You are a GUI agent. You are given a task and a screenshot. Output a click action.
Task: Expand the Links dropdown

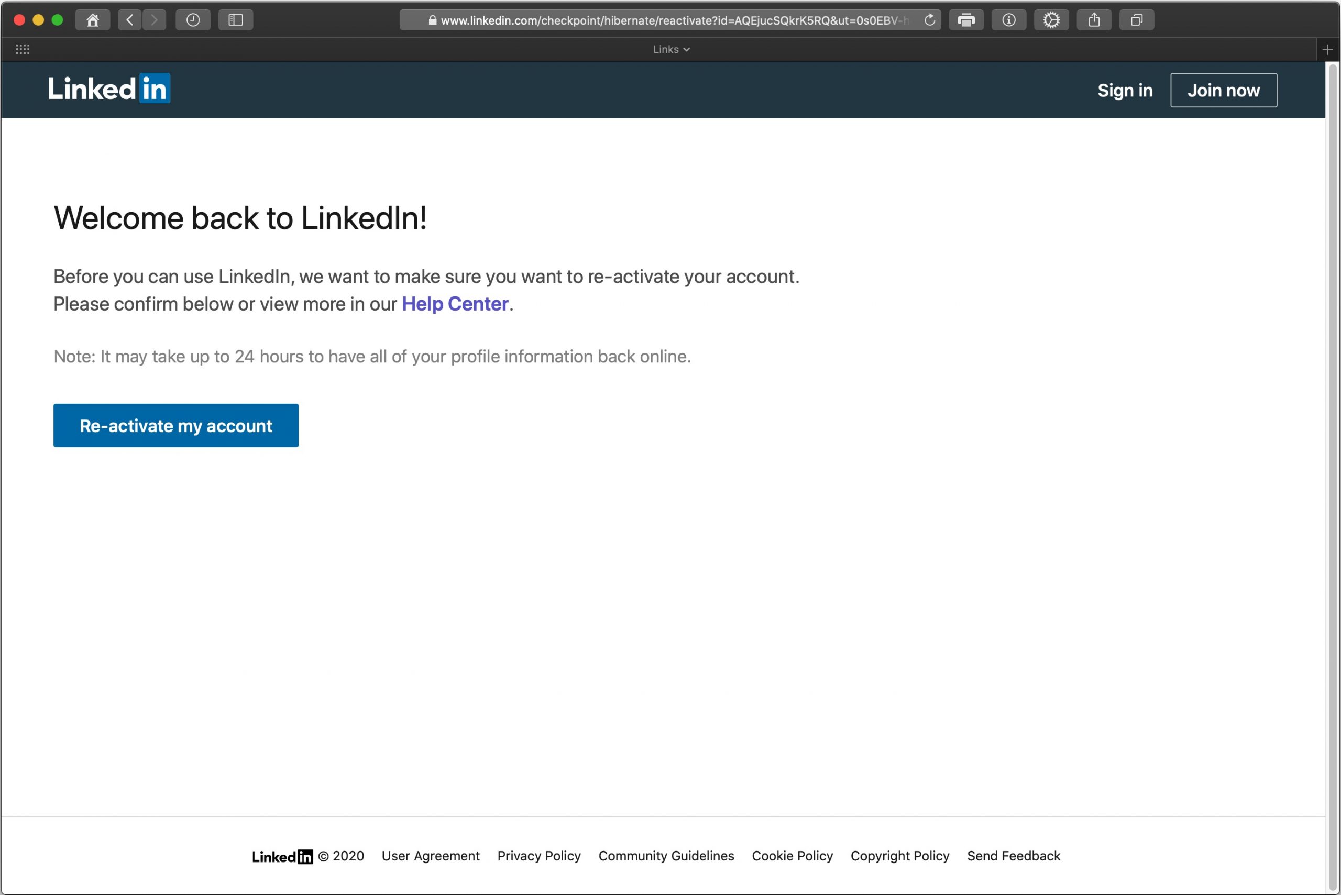tap(672, 50)
